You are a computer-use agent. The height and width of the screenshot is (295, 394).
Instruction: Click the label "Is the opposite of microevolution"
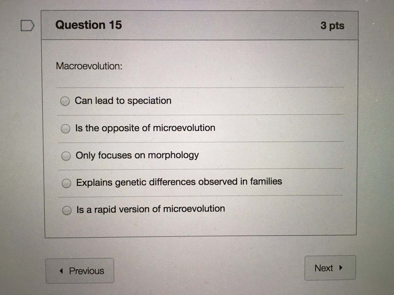click(x=145, y=128)
